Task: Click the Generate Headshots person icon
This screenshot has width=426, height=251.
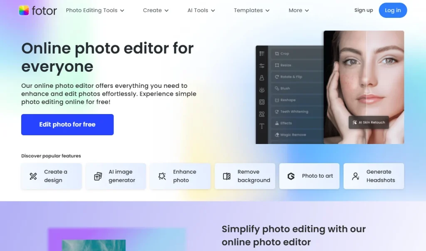Action: pyautogui.click(x=356, y=176)
